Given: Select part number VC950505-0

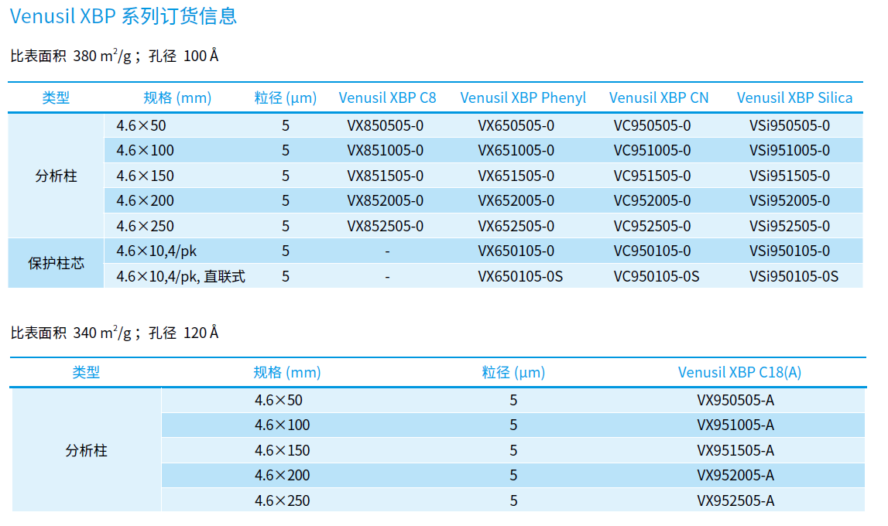Looking at the screenshot, I should click(x=653, y=125).
